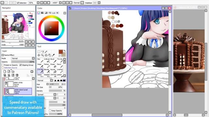Select the Brush tool
The width and height of the screenshot is (209, 117).
coord(53,60)
